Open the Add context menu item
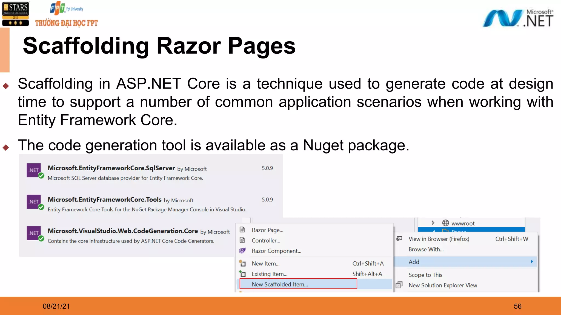The height and width of the screenshot is (315, 561). pos(466,262)
